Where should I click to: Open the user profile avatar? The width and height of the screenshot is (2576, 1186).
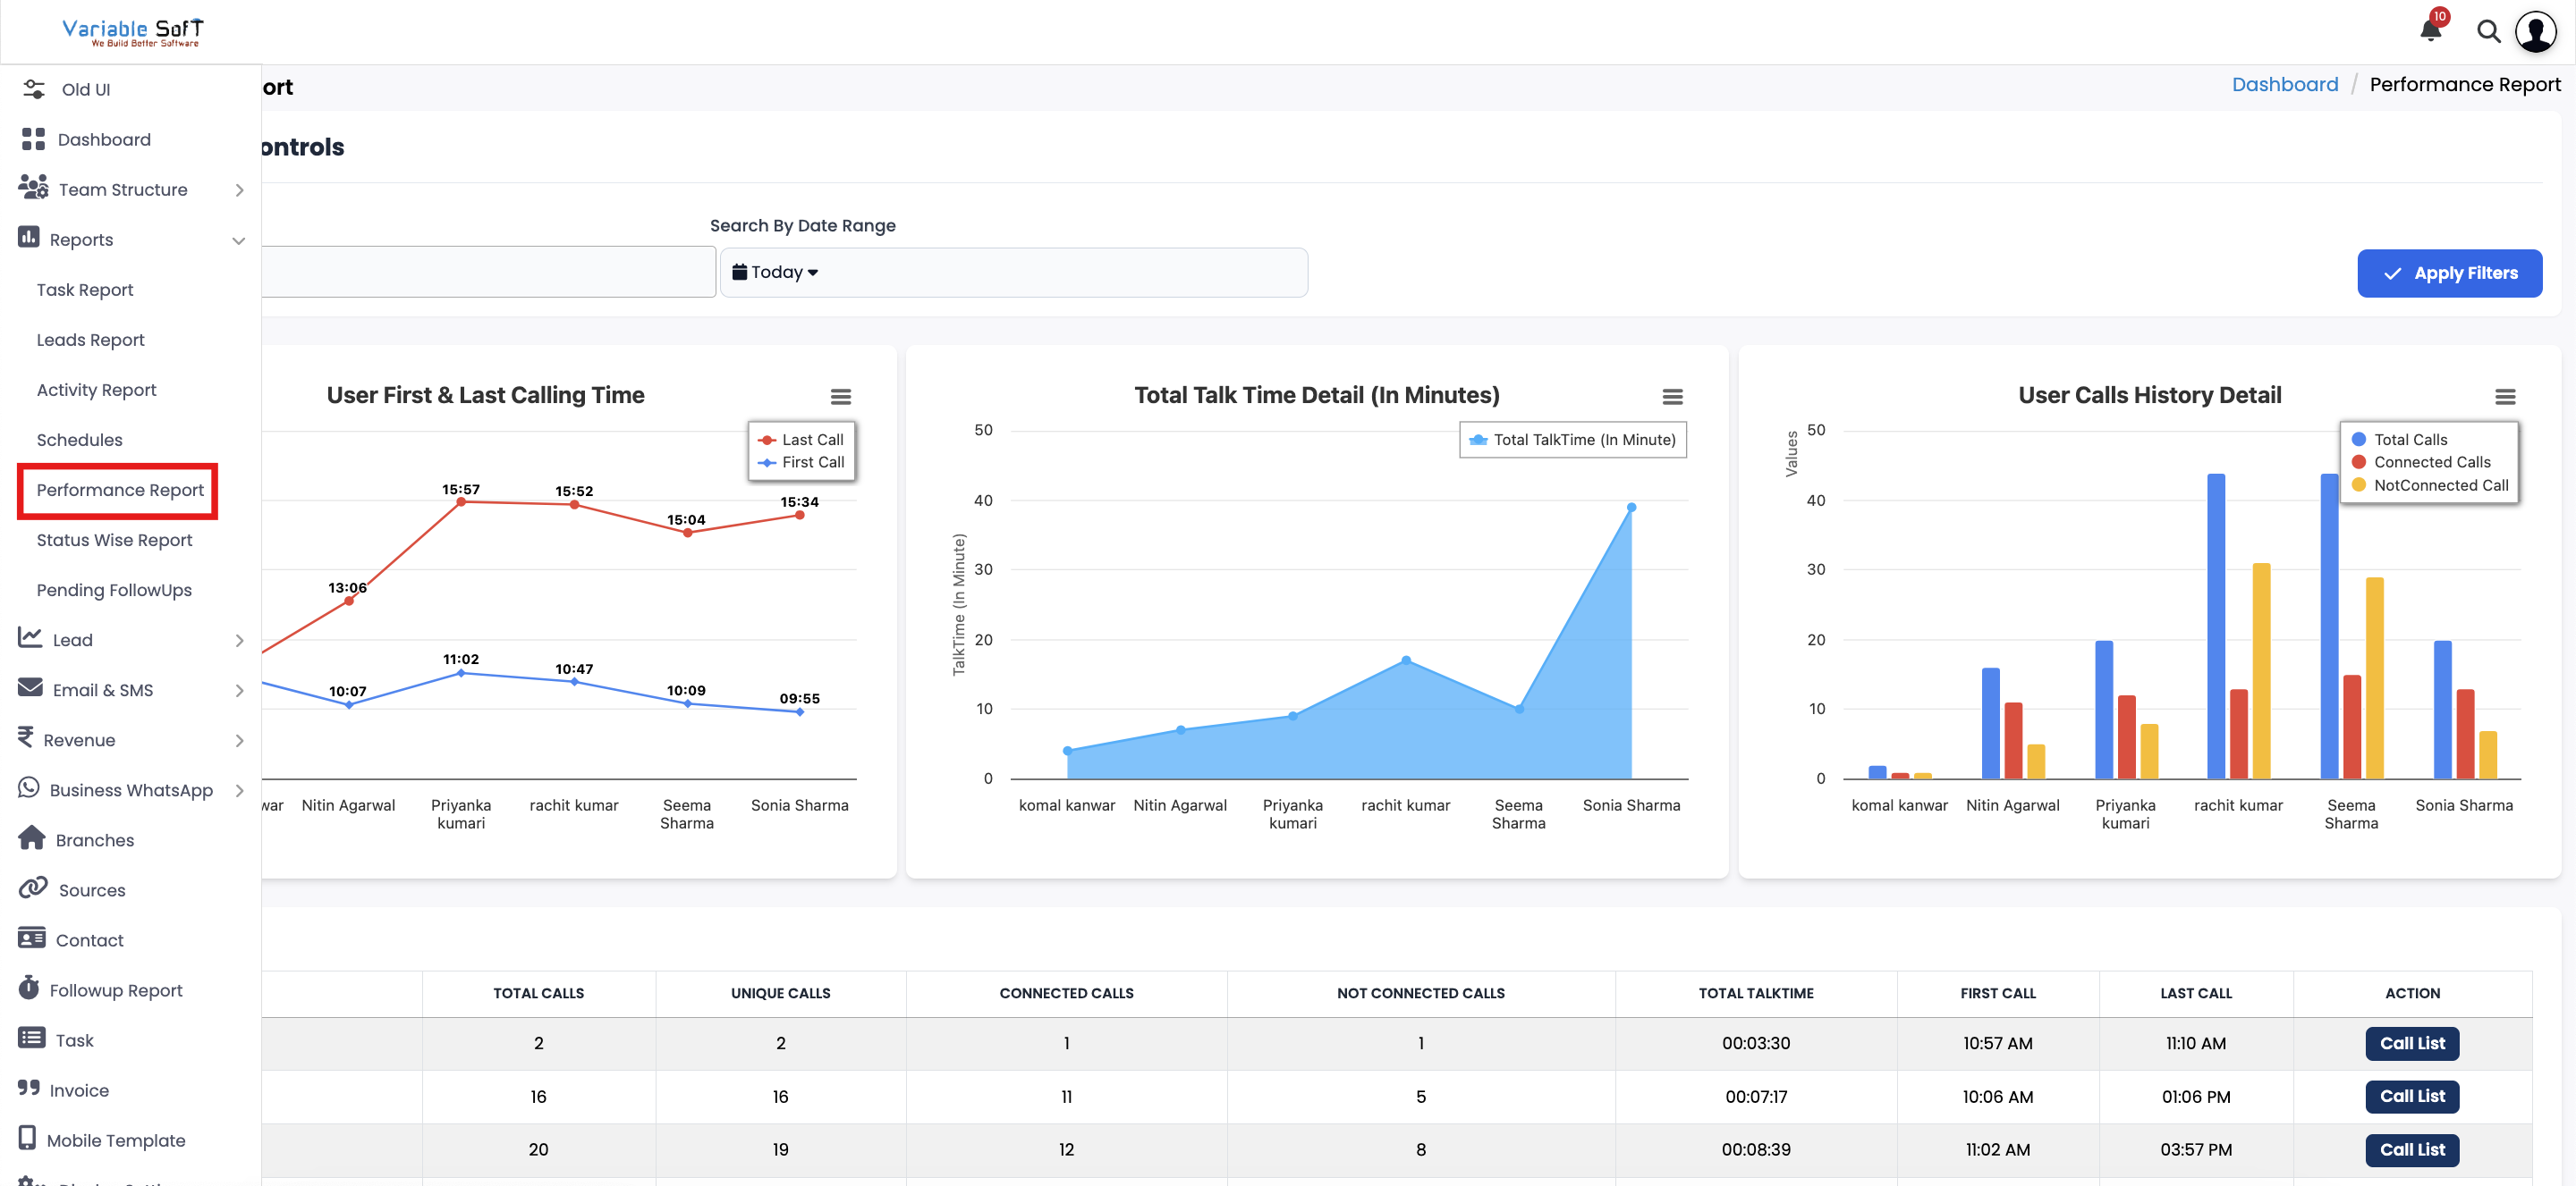tap(2535, 32)
